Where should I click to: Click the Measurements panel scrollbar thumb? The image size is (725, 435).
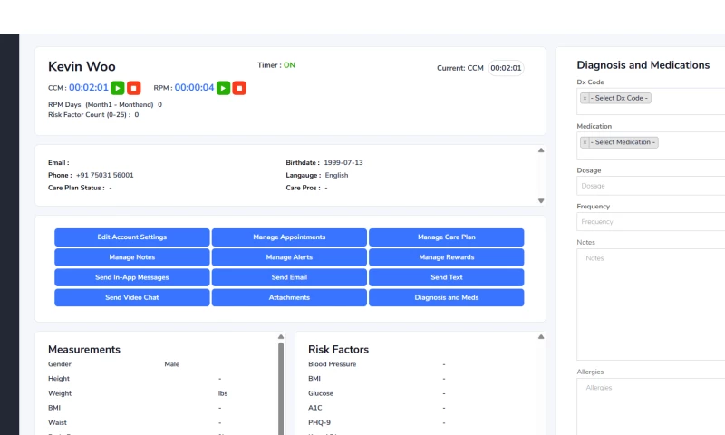[281, 388]
